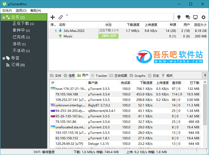The width and height of the screenshot is (209, 155).
Task: Sort peers by 请求数 column header
Action: (177, 83)
